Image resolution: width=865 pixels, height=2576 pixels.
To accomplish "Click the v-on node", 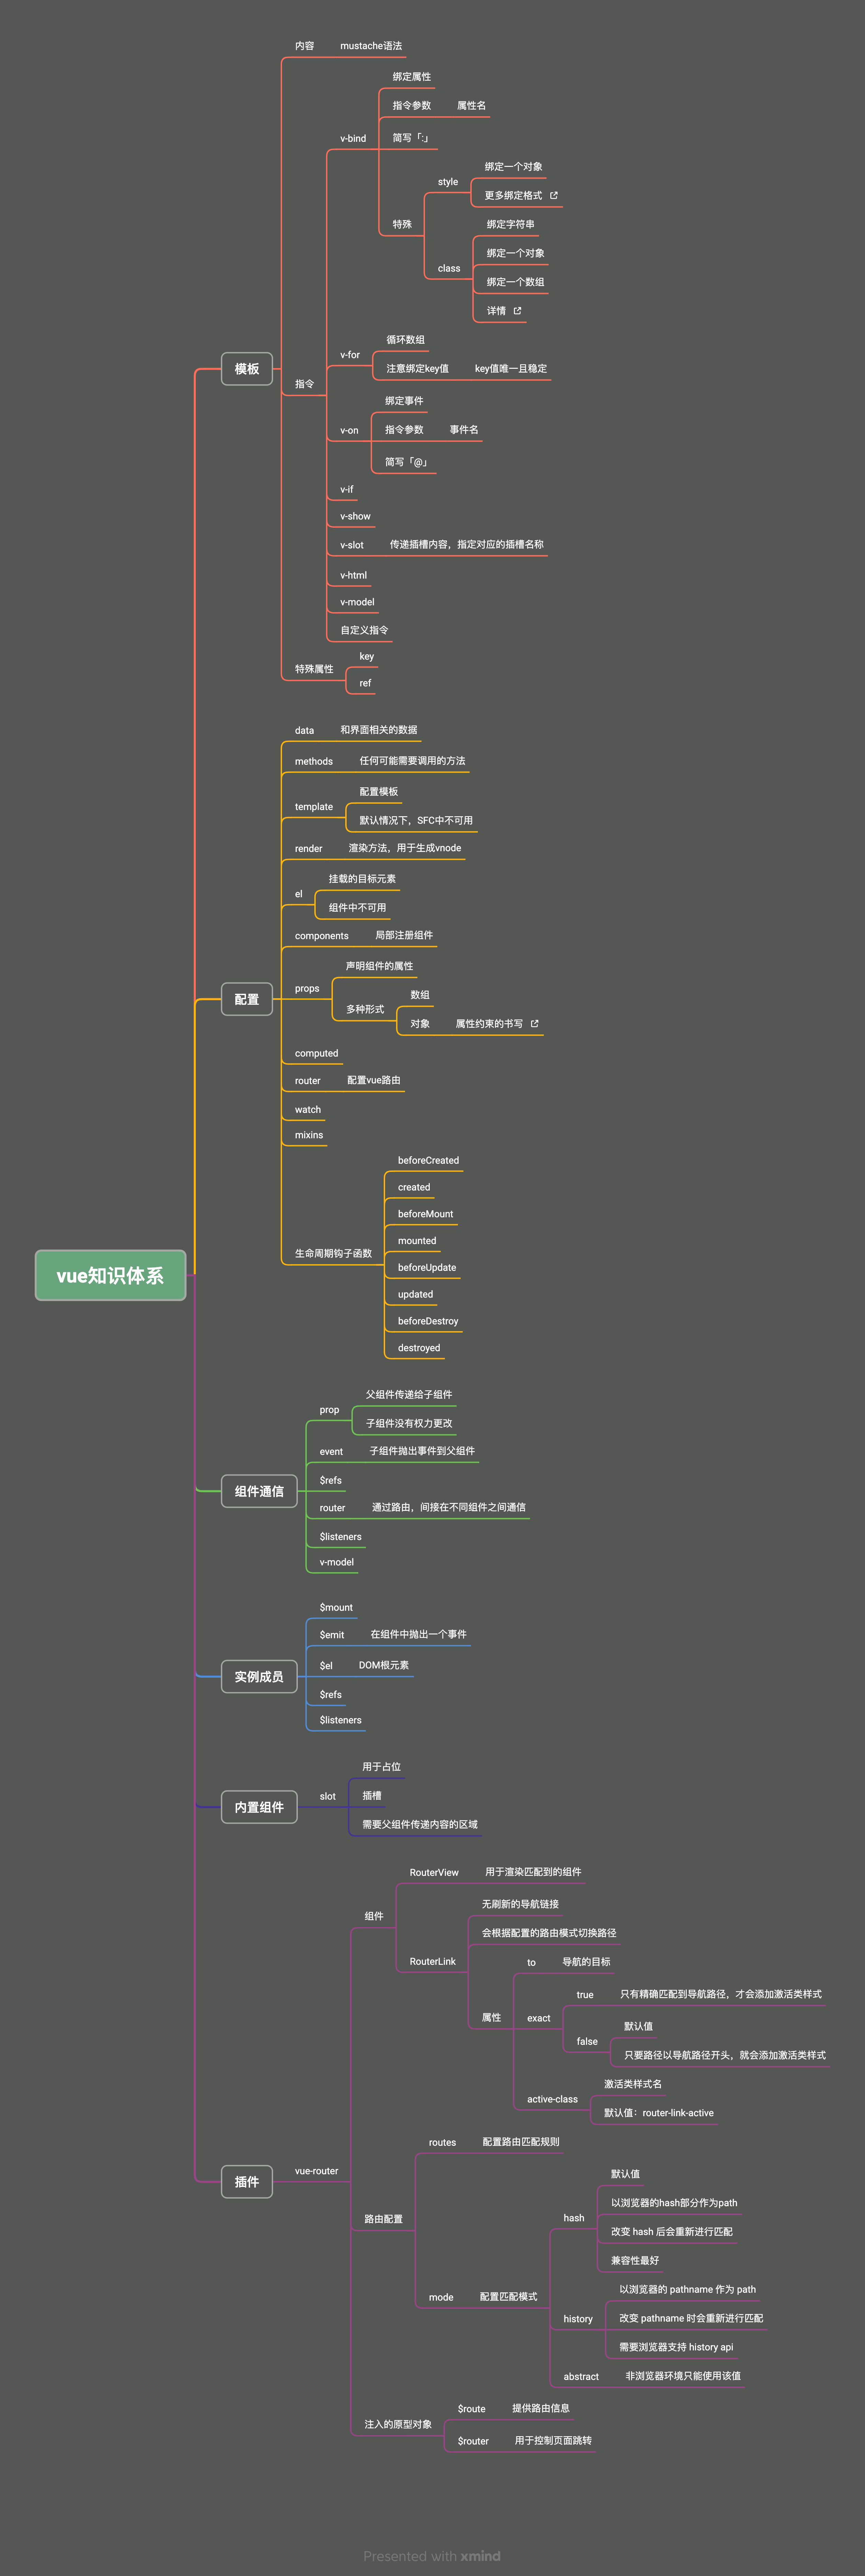I will [349, 431].
